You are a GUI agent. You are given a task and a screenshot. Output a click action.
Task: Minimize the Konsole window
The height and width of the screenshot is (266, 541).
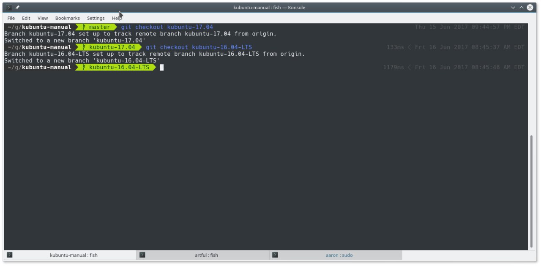(x=513, y=8)
